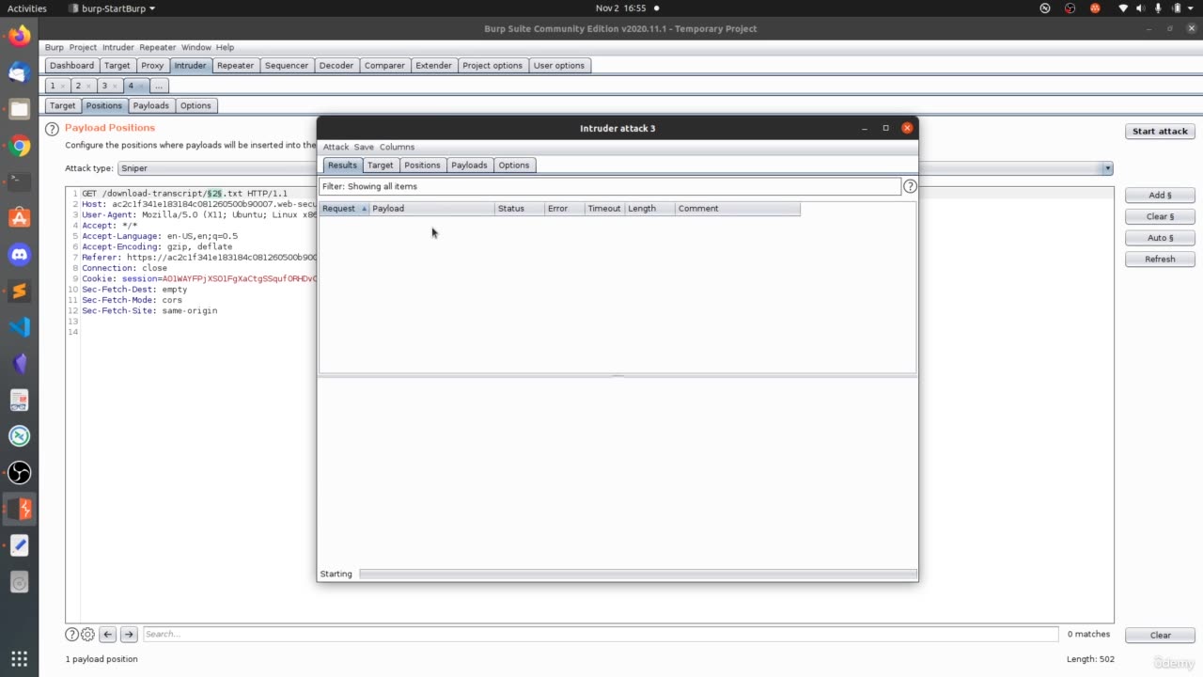Click the request Search input field
Viewport: 1203px width, 677px height.
[x=601, y=634]
